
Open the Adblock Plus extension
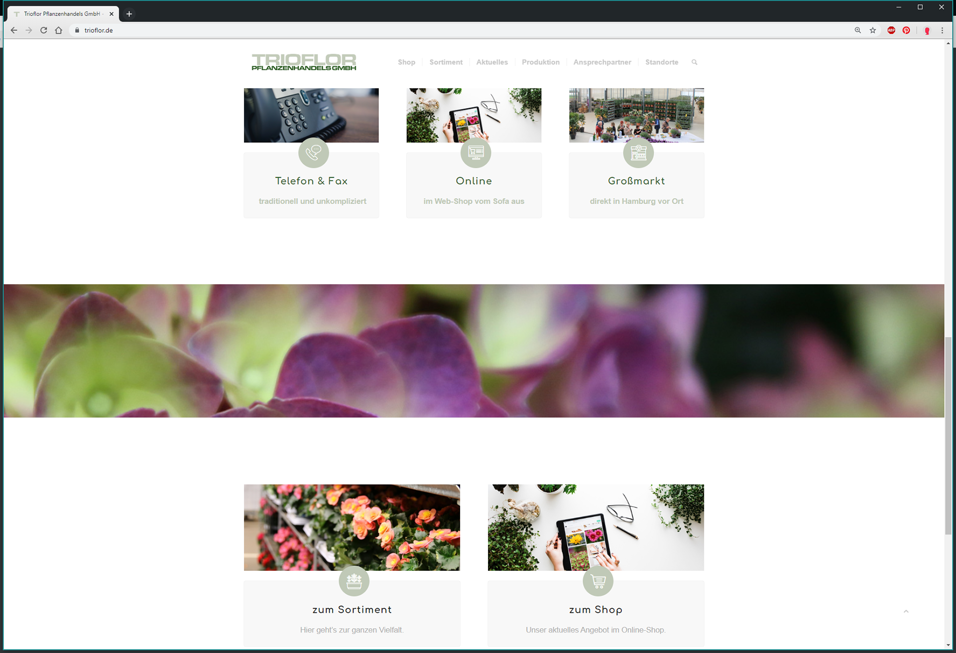click(x=891, y=30)
